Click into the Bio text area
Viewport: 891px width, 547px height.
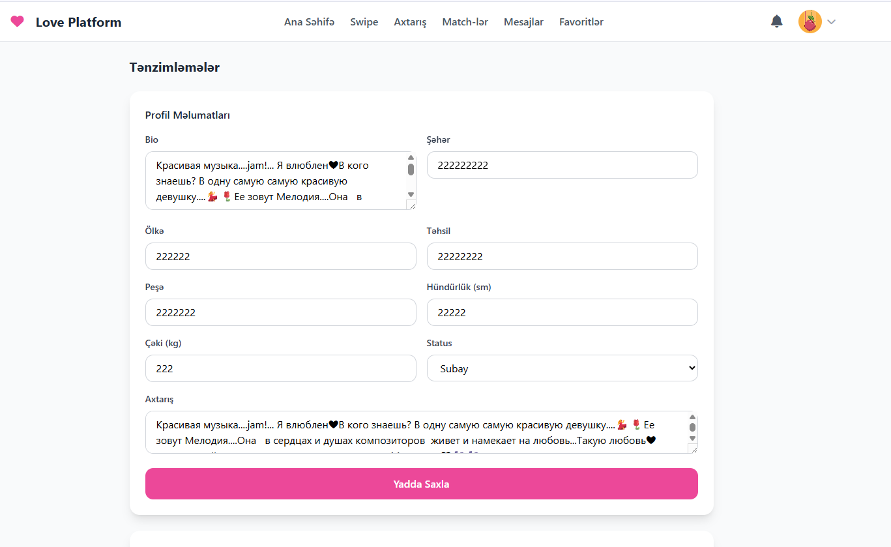(274, 181)
